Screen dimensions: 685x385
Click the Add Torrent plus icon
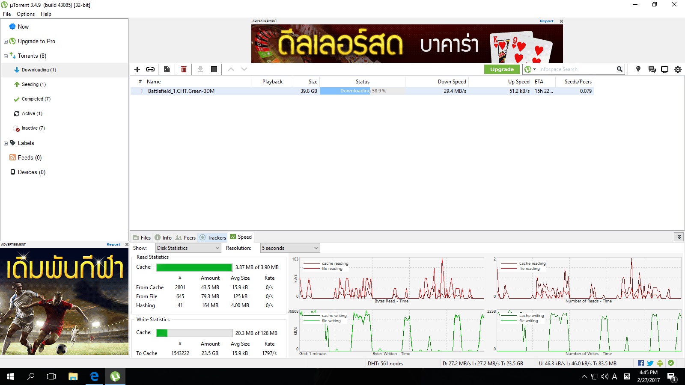click(137, 69)
